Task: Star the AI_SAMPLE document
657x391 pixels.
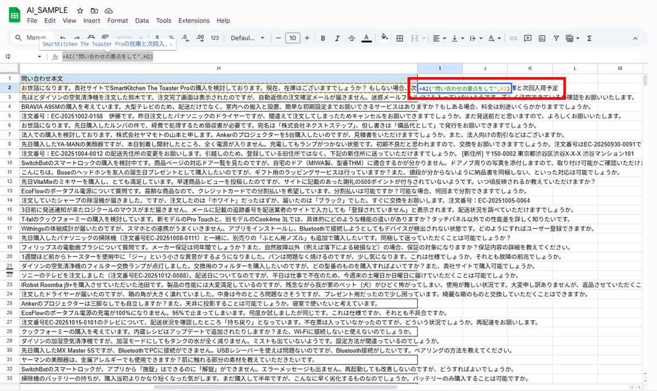Action: click(80, 10)
